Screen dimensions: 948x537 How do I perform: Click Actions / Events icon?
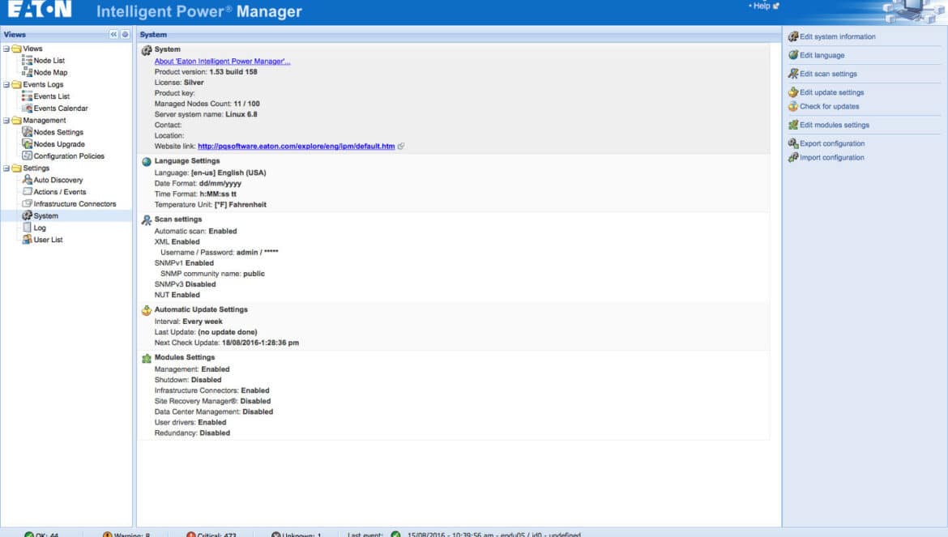pyautogui.click(x=28, y=191)
